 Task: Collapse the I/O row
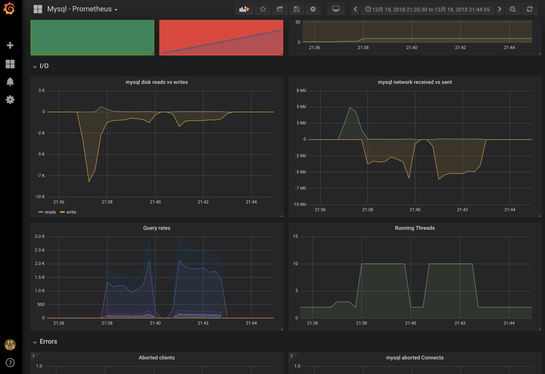click(40, 66)
